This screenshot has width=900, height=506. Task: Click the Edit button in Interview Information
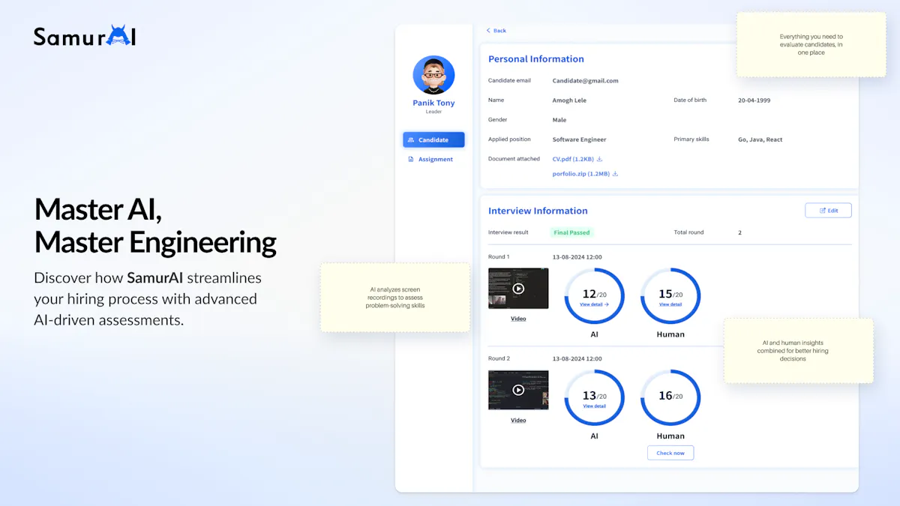[x=828, y=211]
